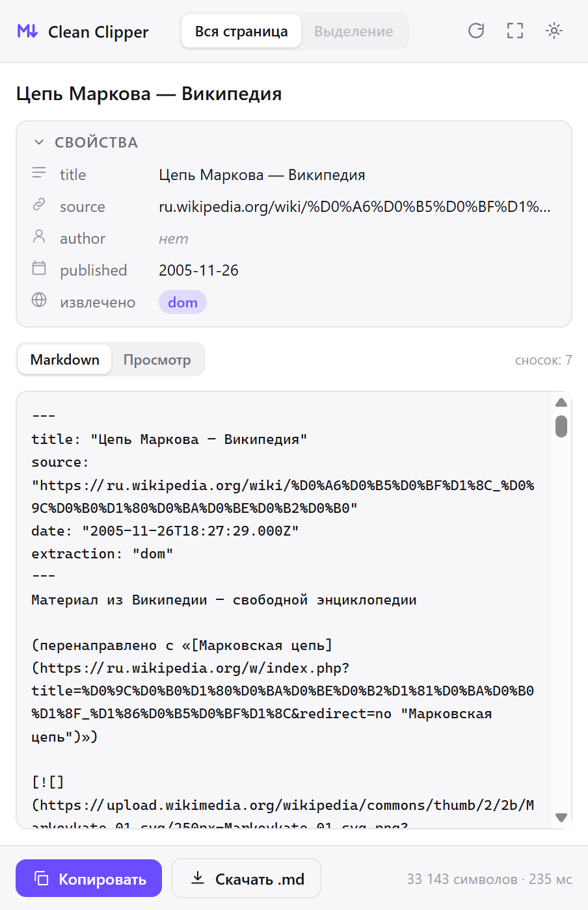Click the page heading 'Цепь Маркова — Википедия'
Screen dimensions: 588x910
click(x=149, y=94)
